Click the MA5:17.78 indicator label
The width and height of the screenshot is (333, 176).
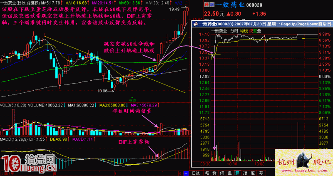click(50, 3)
